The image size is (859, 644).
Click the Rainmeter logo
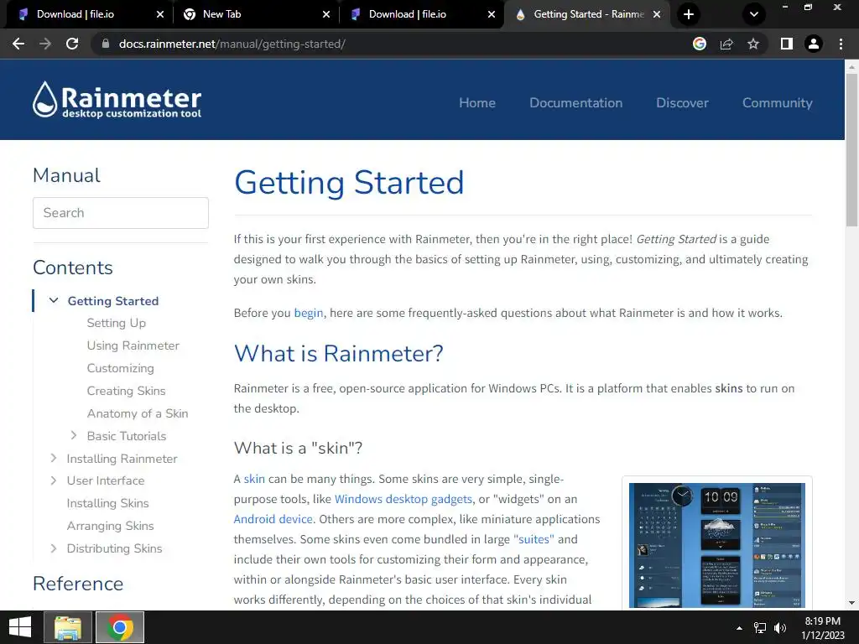coord(117,100)
